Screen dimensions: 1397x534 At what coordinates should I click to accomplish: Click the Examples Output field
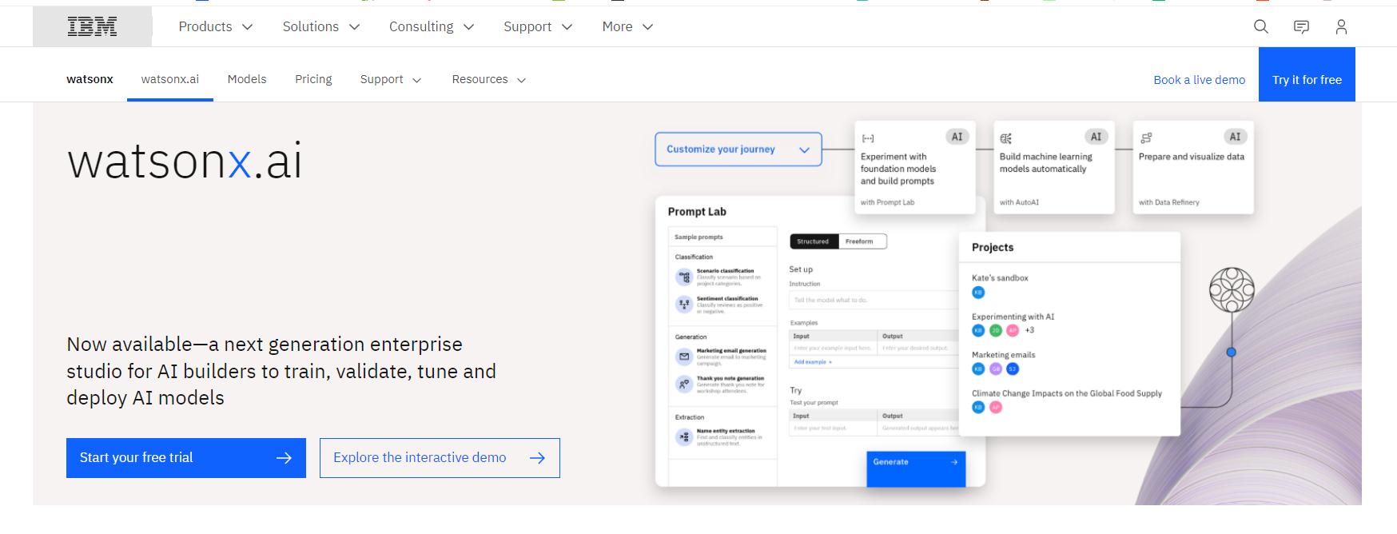click(x=918, y=348)
